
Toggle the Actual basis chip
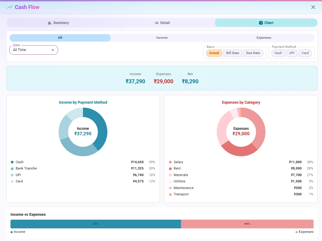pos(214,53)
